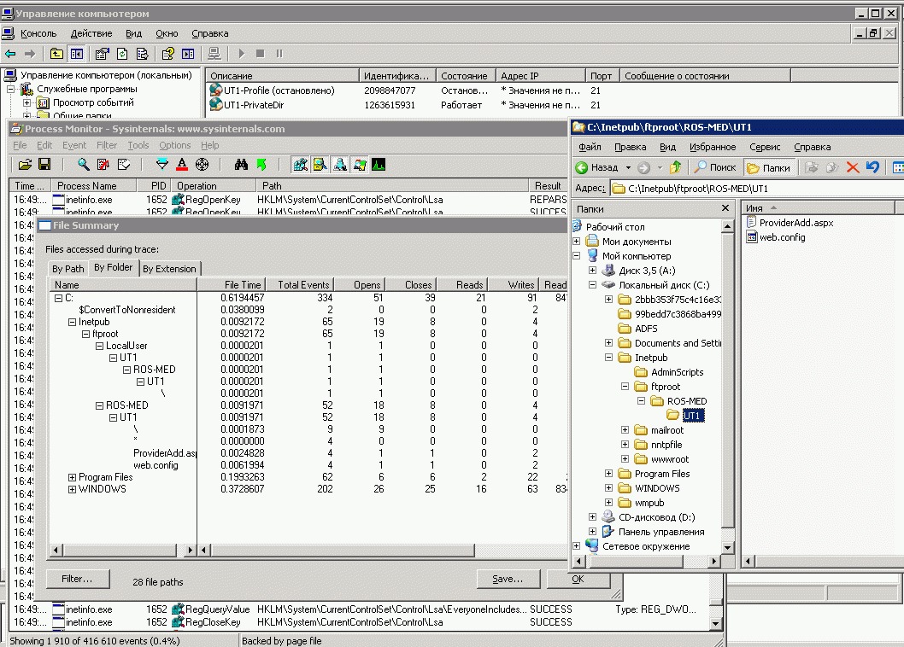Screen dimensions: 904x647
Task: Click the Help icon in Computer Management toolbar
Action: pyautogui.click(x=167, y=54)
